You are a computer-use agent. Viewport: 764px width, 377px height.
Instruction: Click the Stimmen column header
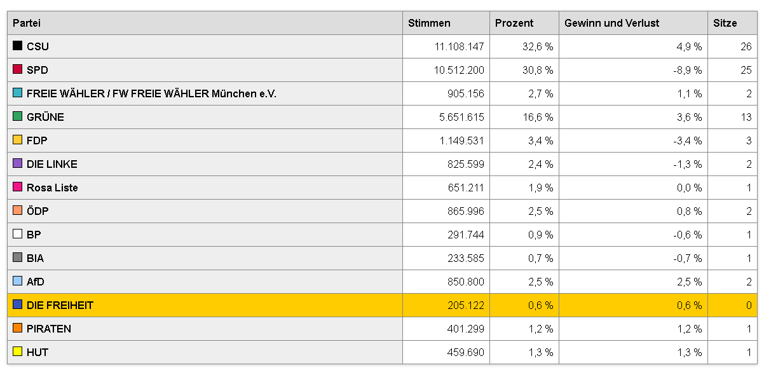(429, 23)
